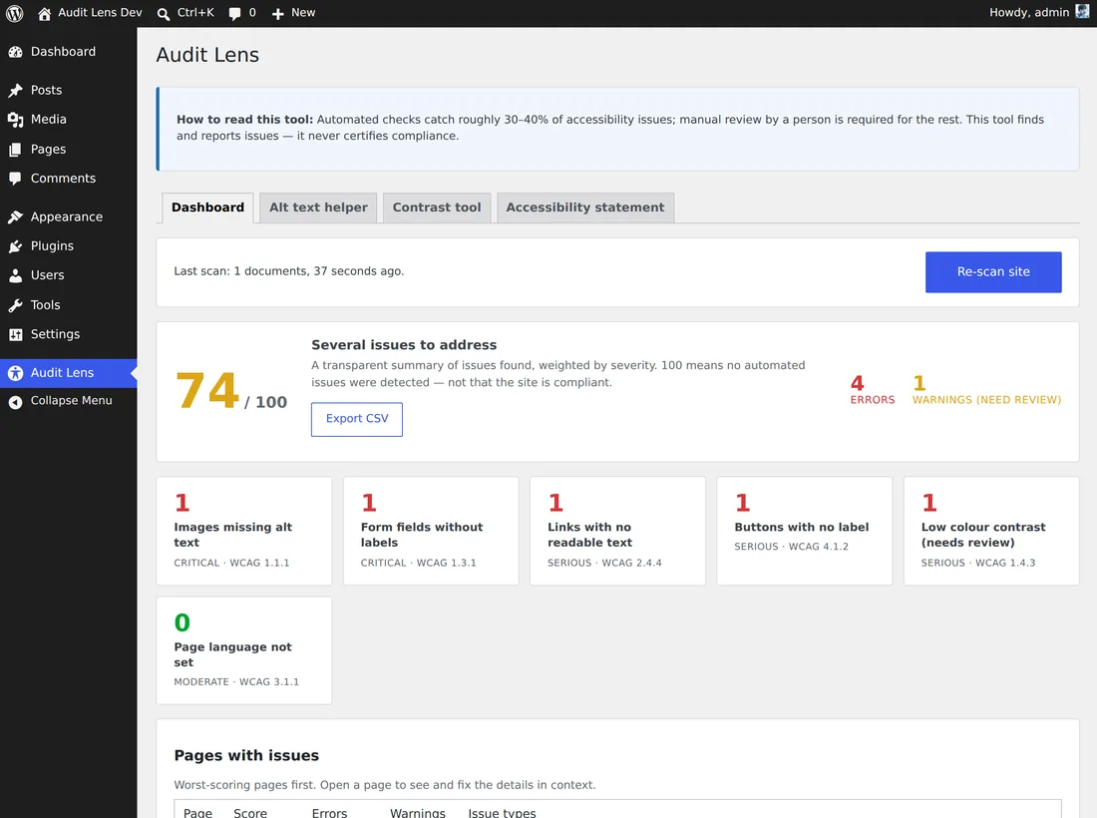Open Settings in the sidebar menu

(69, 334)
